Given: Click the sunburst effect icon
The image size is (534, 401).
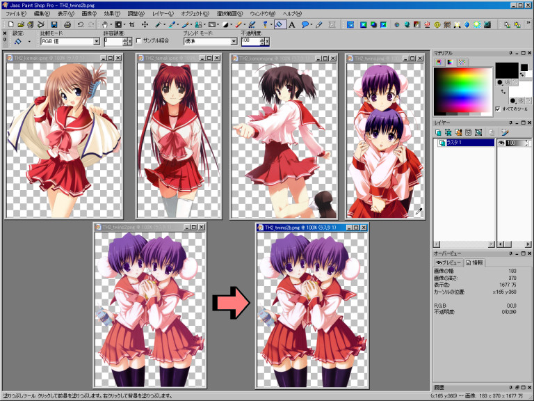Looking at the screenshot, I should point(477,24).
